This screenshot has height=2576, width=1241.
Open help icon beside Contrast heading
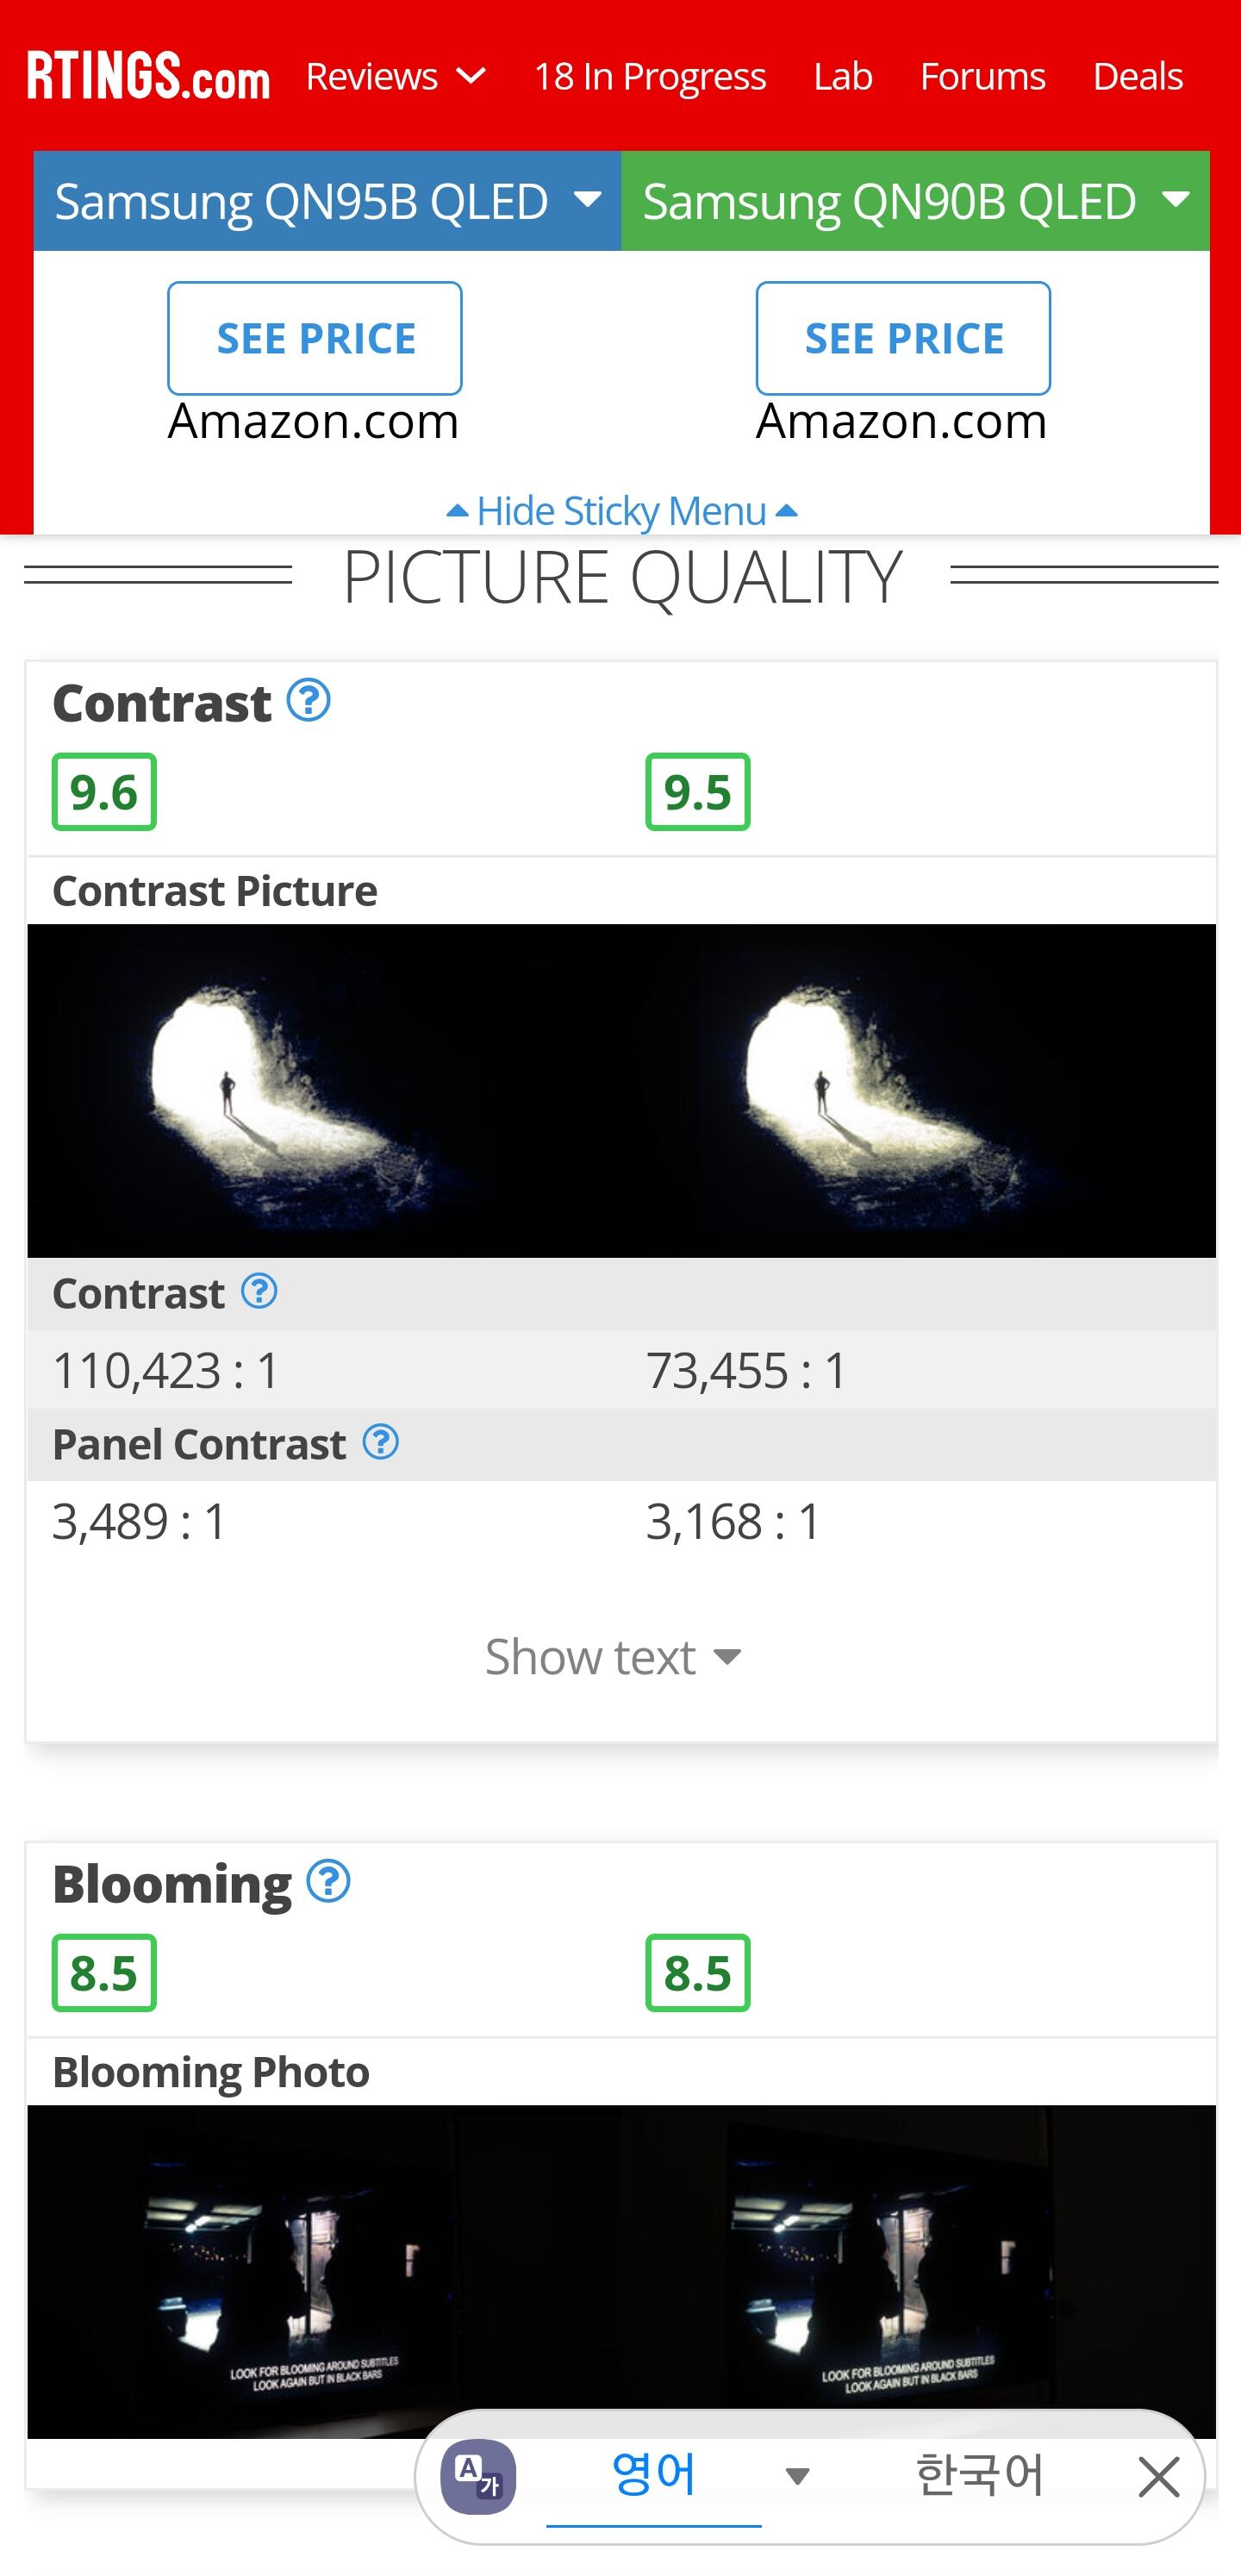point(309,701)
